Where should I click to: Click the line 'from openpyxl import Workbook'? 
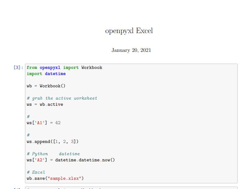point(64,68)
